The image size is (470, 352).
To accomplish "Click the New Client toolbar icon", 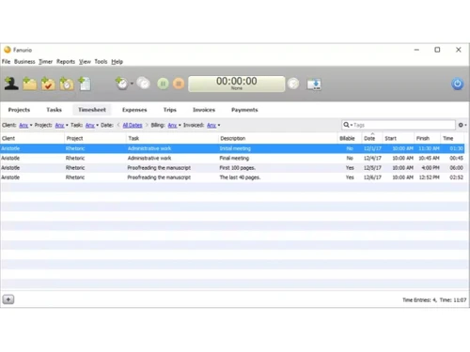I will 11,84.
